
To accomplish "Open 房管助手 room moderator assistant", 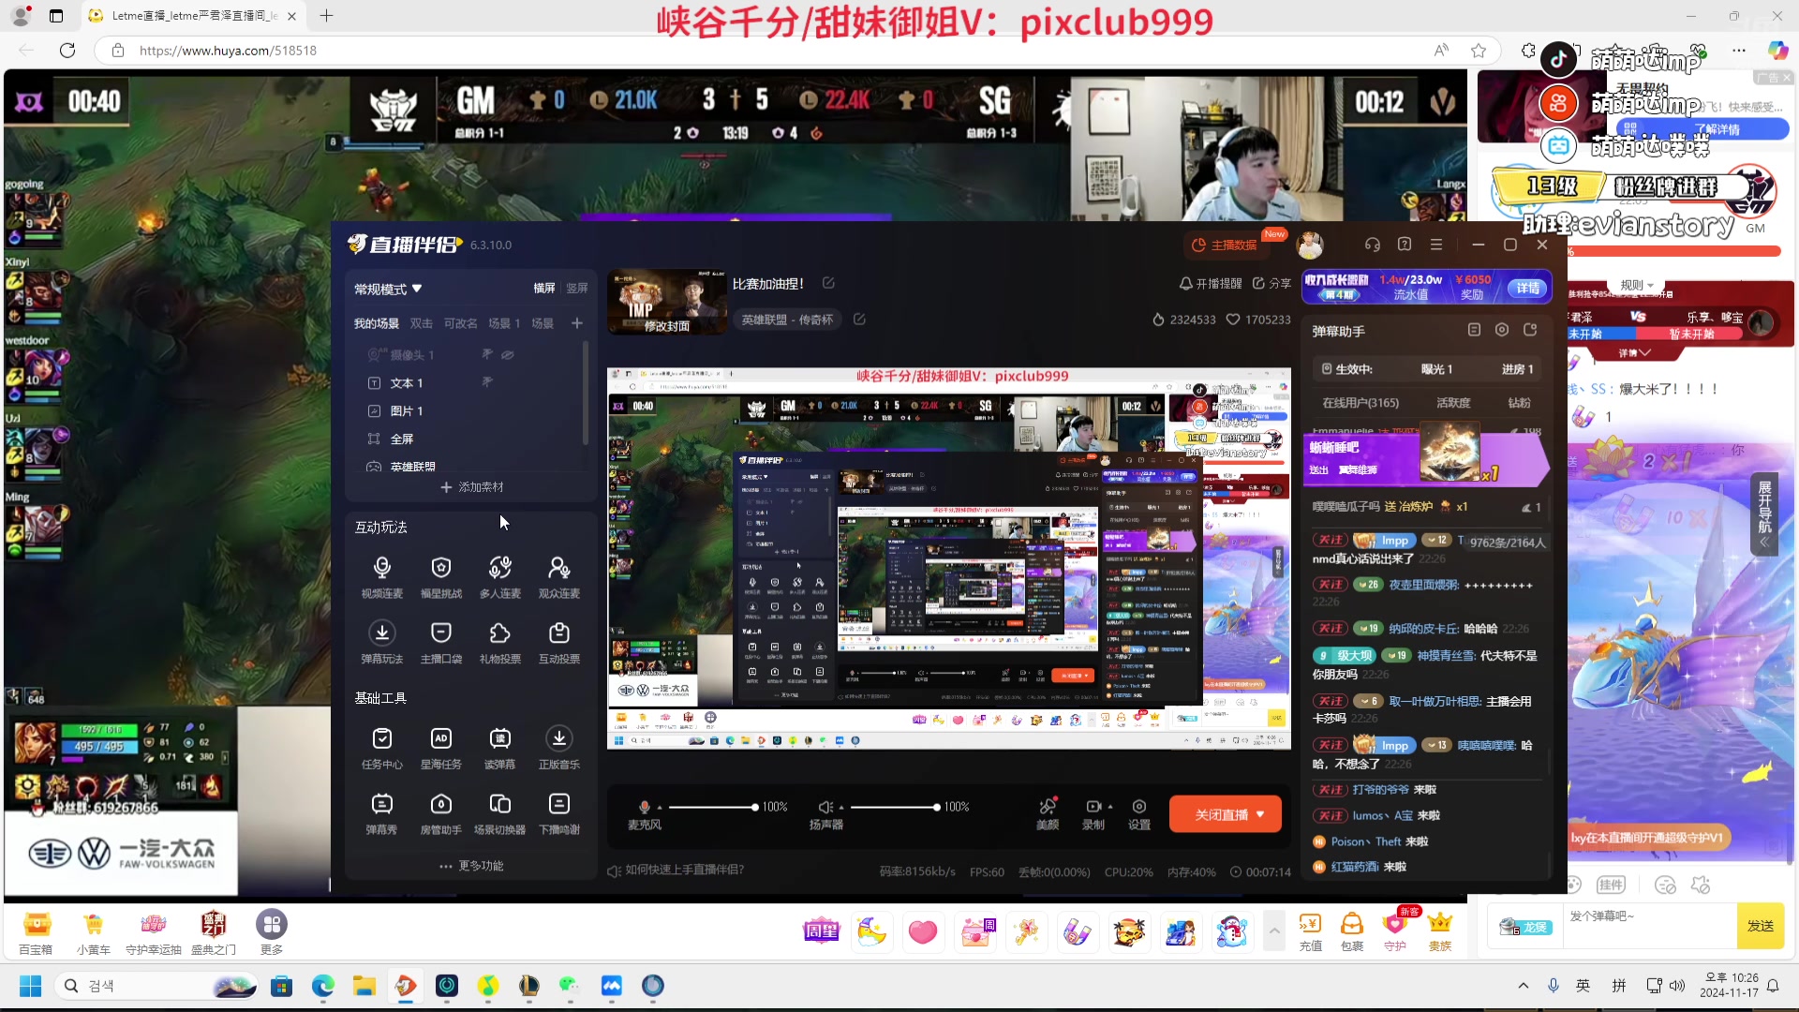I will point(441,813).
